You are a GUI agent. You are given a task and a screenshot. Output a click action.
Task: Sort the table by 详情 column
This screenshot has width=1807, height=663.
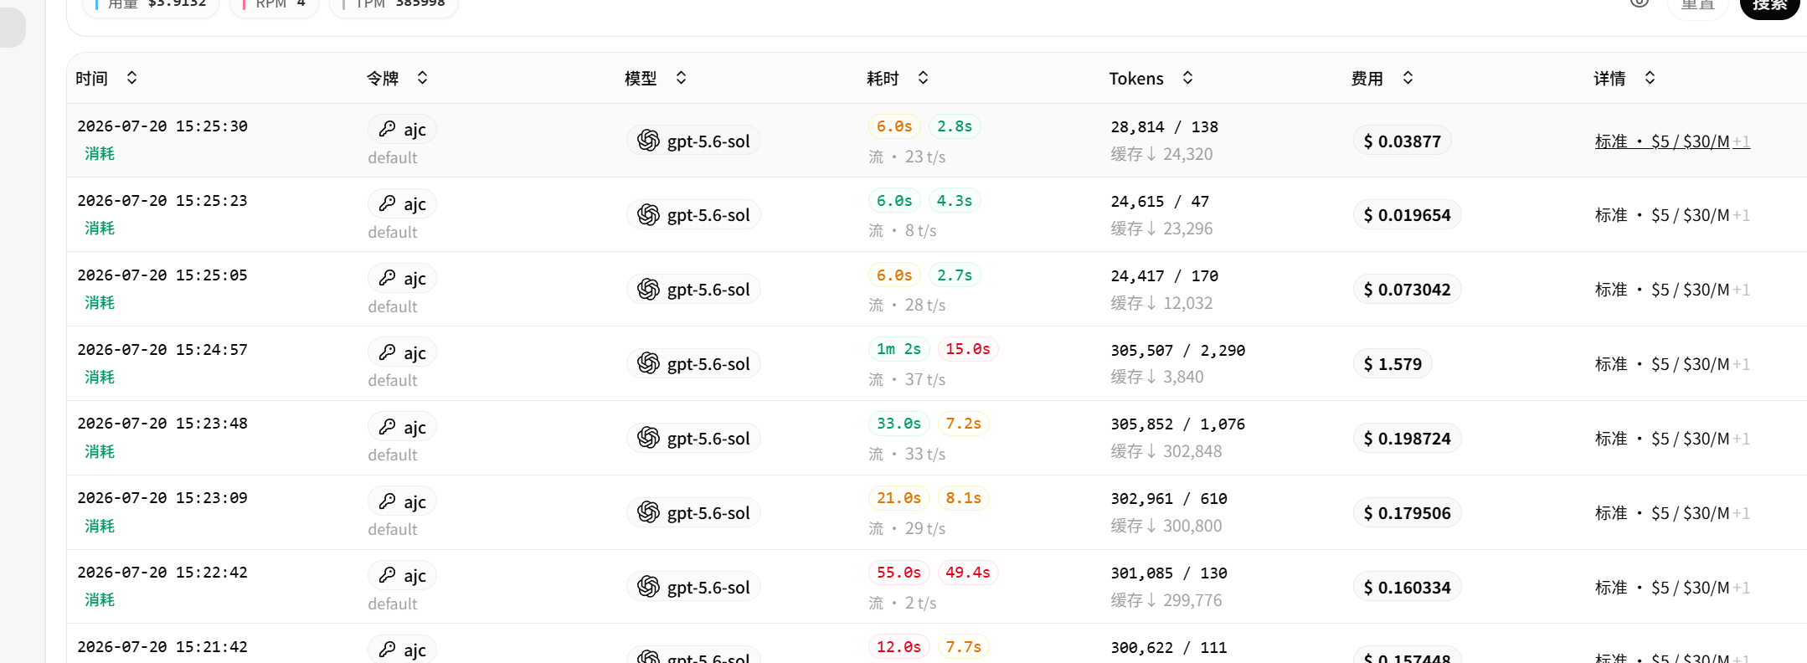pos(1650,78)
